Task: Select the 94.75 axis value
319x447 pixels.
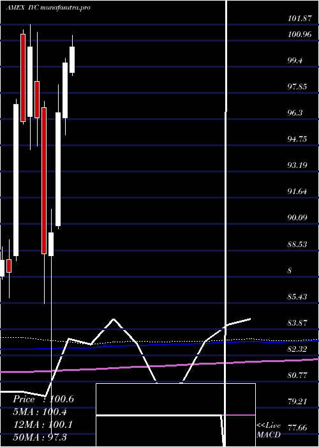Action: tap(297, 139)
